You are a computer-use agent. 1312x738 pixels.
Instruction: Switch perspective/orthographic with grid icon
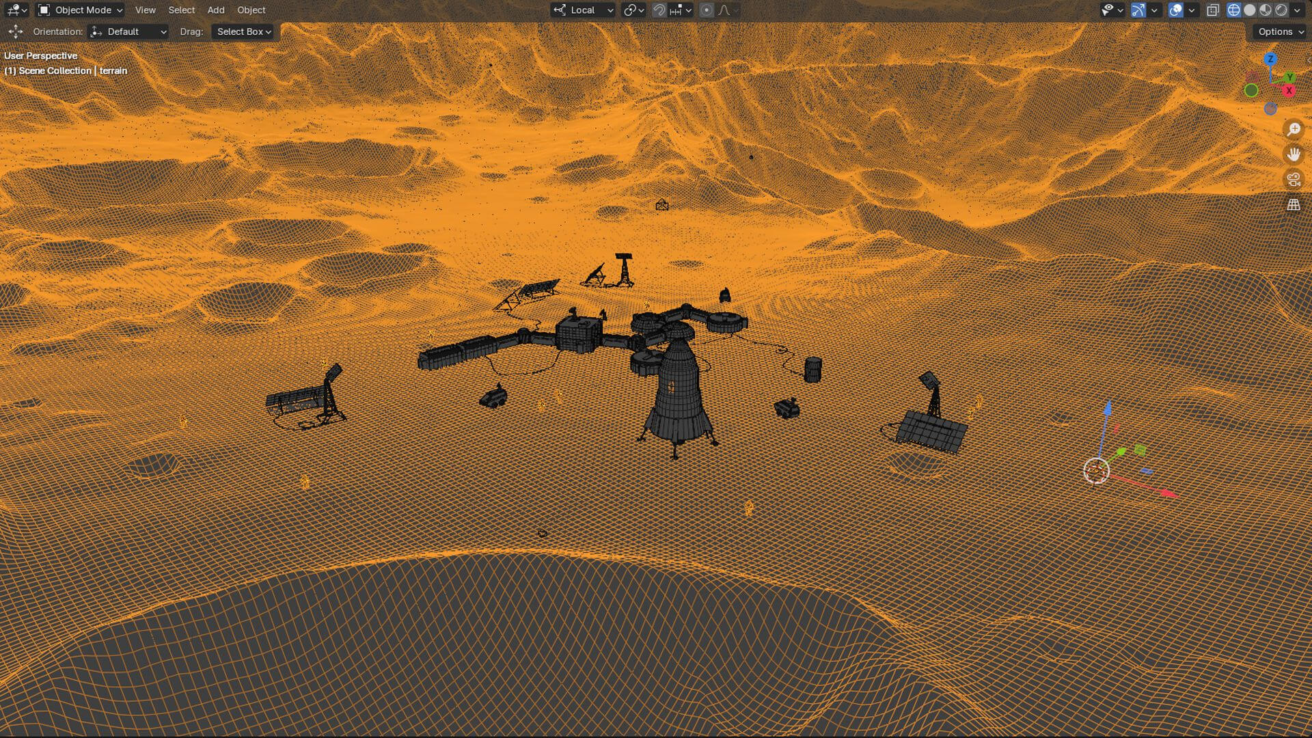coord(1294,205)
